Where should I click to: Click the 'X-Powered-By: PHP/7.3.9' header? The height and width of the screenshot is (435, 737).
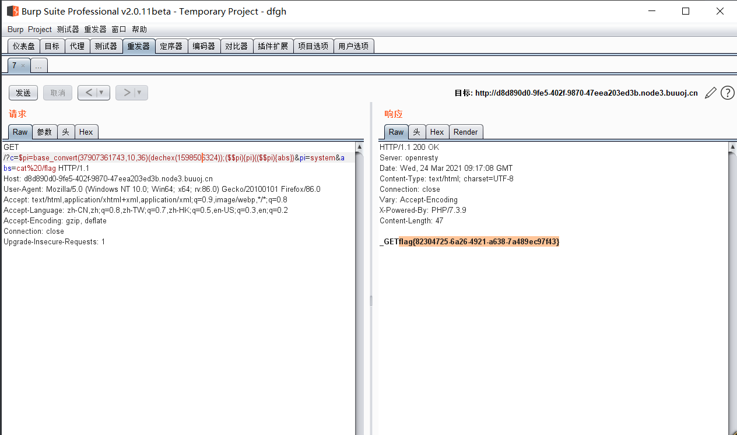pyautogui.click(x=423, y=210)
